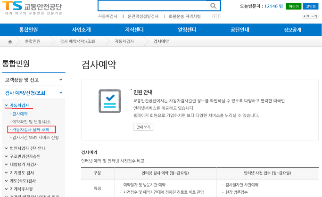Image resolution: width=322 pixels, height=197 pixels.
Task: Click the TS 교통안전공단 logo
Action: tap(32, 8)
